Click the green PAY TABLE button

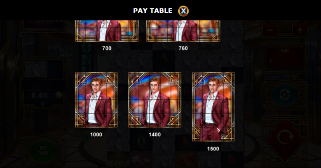point(43,151)
